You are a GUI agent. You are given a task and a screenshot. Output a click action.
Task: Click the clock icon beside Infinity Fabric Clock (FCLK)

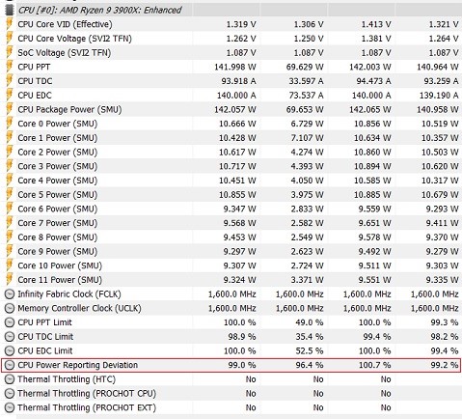[x=10, y=294]
